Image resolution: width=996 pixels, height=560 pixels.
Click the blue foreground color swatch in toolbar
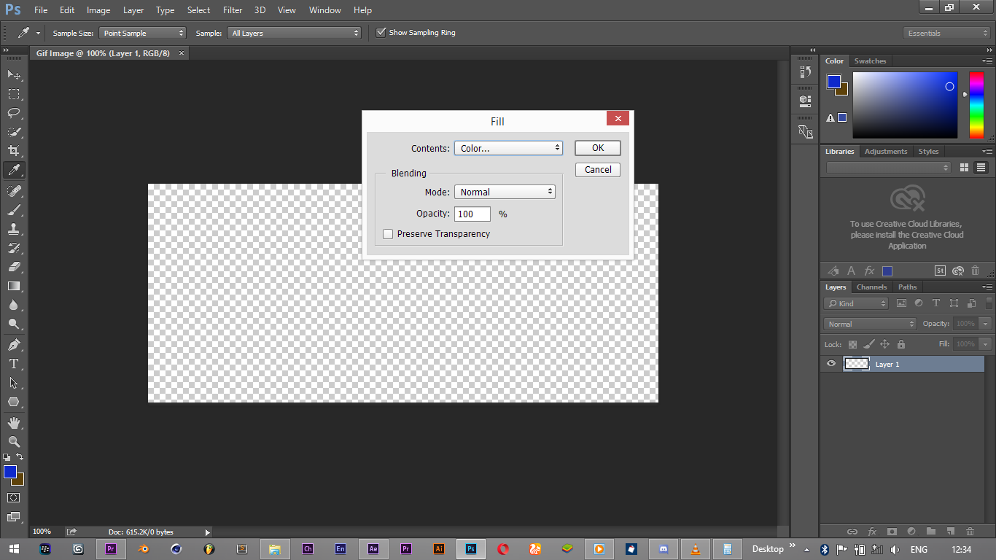[9, 472]
